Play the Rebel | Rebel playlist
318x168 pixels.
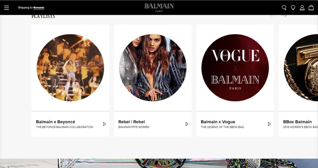pyautogui.click(x=187, y=124)
